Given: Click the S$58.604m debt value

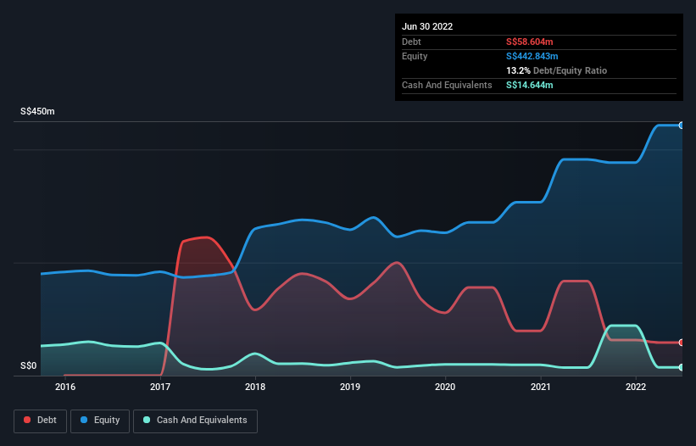Looking at the screenshot, I should pos(530,42).
